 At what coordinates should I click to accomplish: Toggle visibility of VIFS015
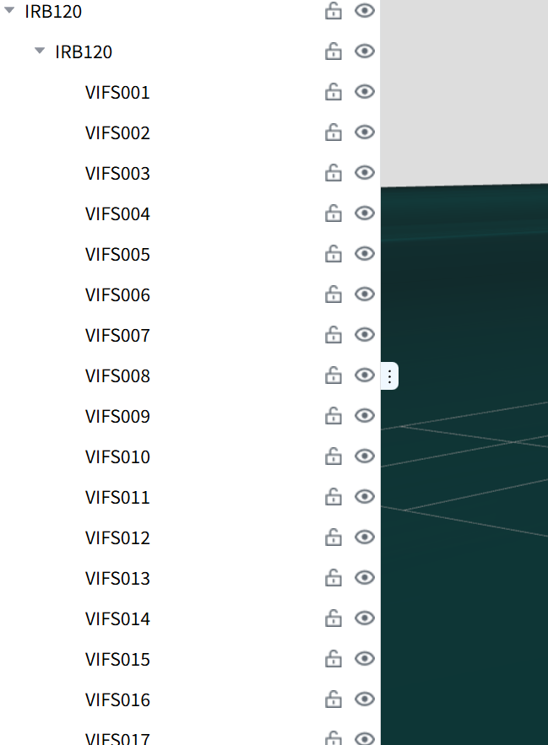click(x=365, y=659)
